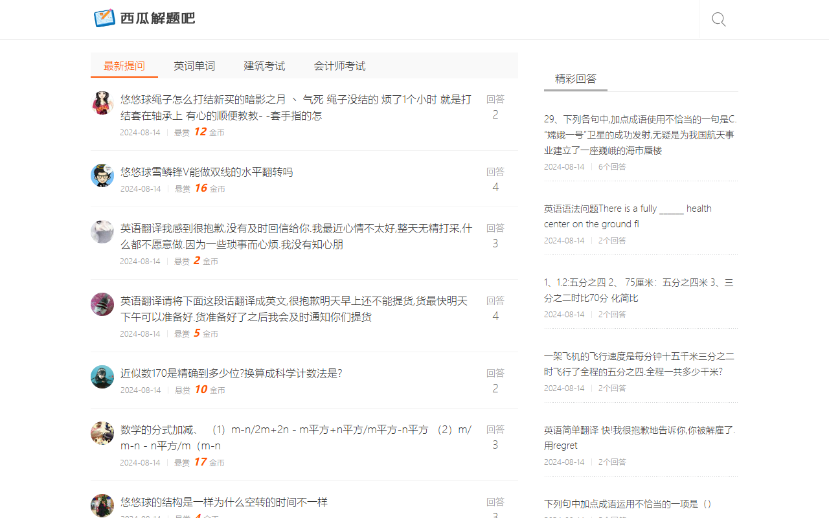
Task: Click avatar of 悠悠球的结构 question
Action: (x=102, y=506)
